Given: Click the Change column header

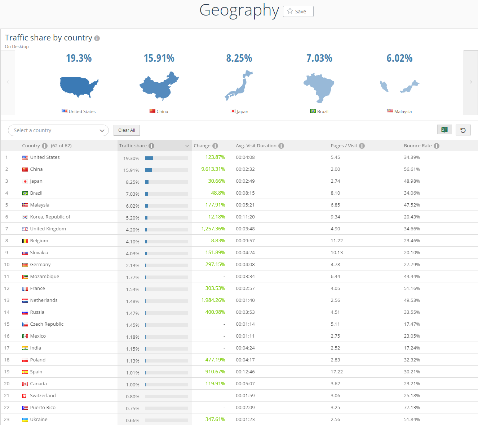Looking at the screenshot, I should point(202,146).
